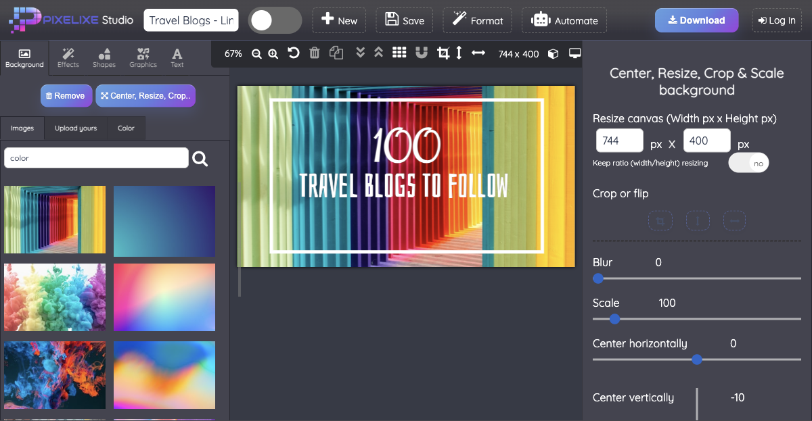Screen dimensions: 812x421
Task: Click the Download button
Action: pyautogui.click(x=696, y=20)
